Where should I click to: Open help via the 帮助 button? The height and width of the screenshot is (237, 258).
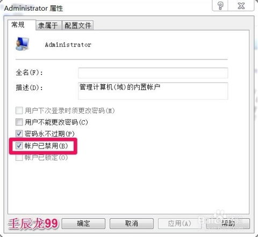[x=228, y=224]
